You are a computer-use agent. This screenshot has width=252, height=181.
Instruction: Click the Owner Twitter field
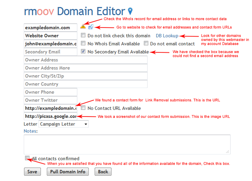(x=50, y=100)
